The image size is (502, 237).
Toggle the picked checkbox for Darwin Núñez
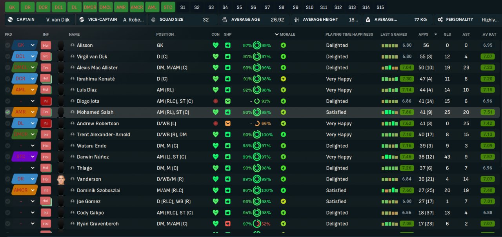point(8,157)
